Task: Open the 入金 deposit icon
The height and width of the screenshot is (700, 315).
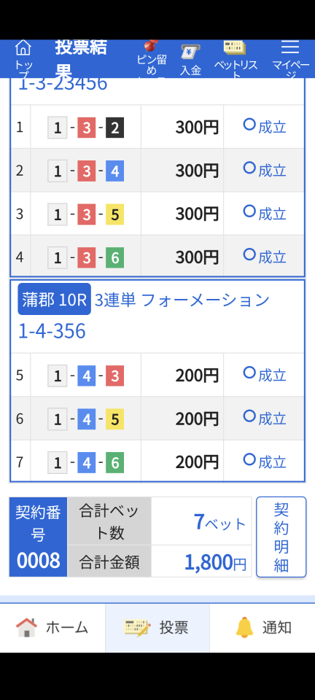Action: (x=190, y=51)
